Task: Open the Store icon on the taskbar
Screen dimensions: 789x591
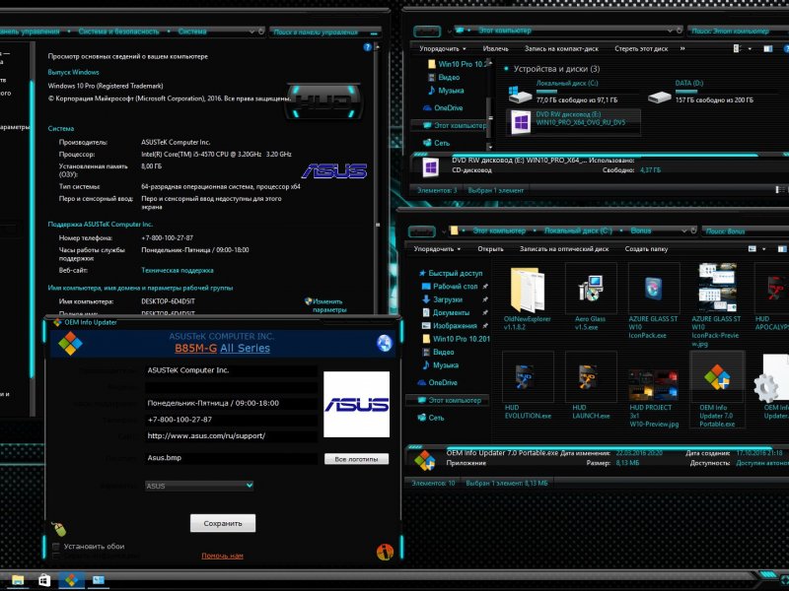Action: 44,580
